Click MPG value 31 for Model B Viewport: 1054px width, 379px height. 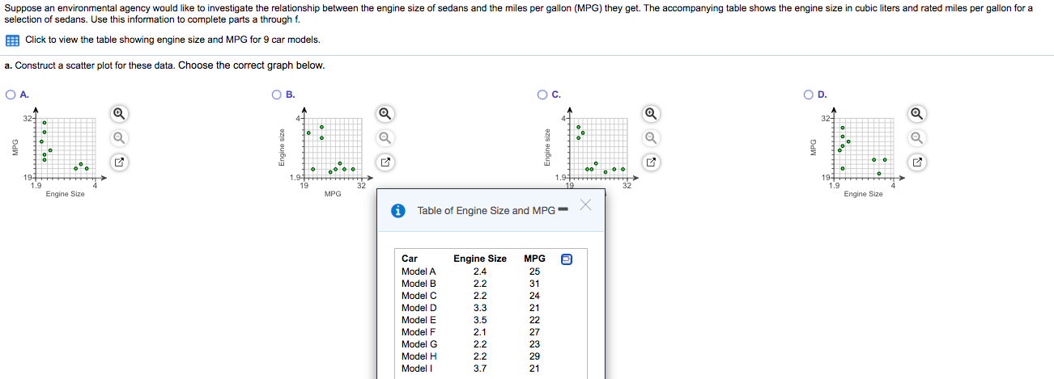click(534, 284)
